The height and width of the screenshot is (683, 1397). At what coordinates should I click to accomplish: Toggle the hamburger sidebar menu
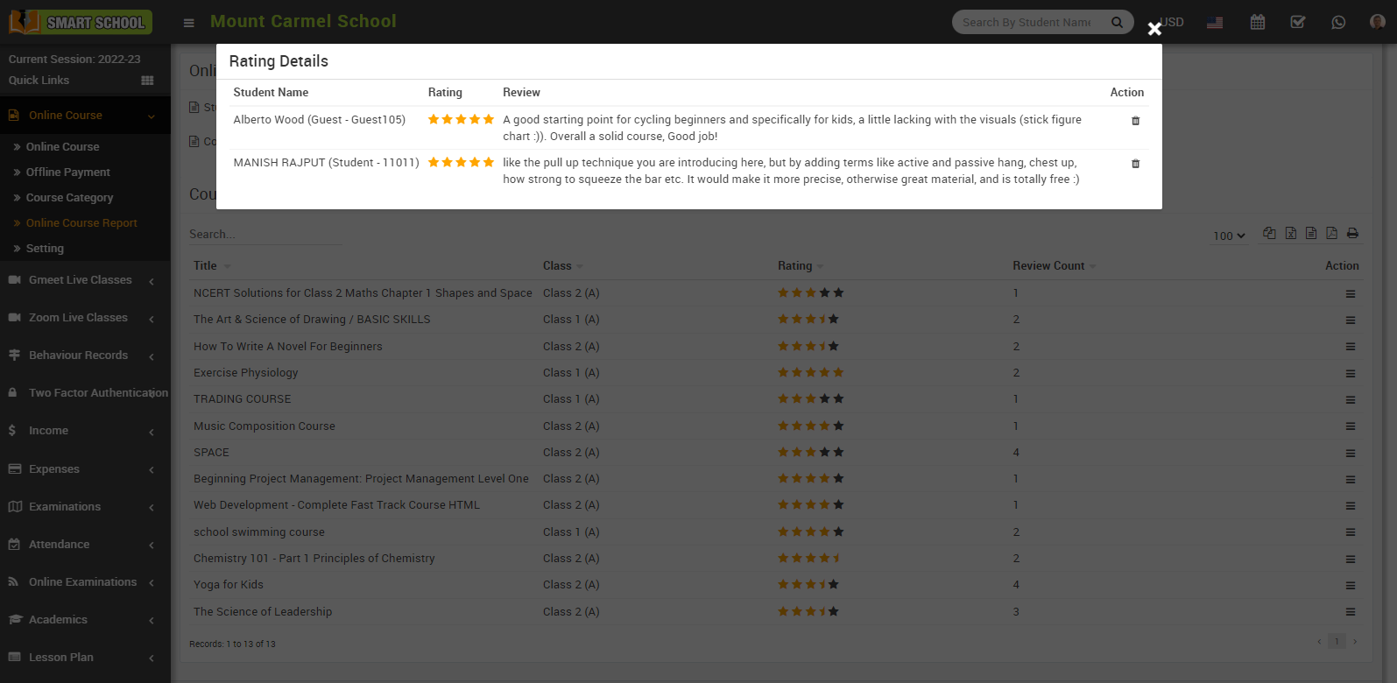pos(188,23)
